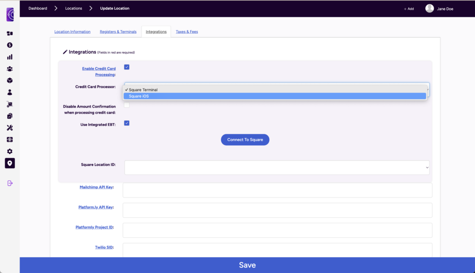Click the Jane Doe user name
This screenshot has height=273, width=475.
tap(445, 9)
